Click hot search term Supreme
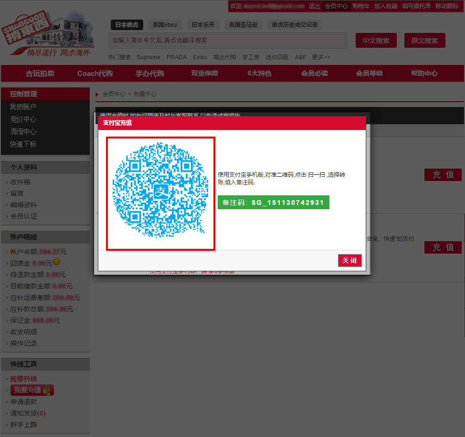 (148, 57)
